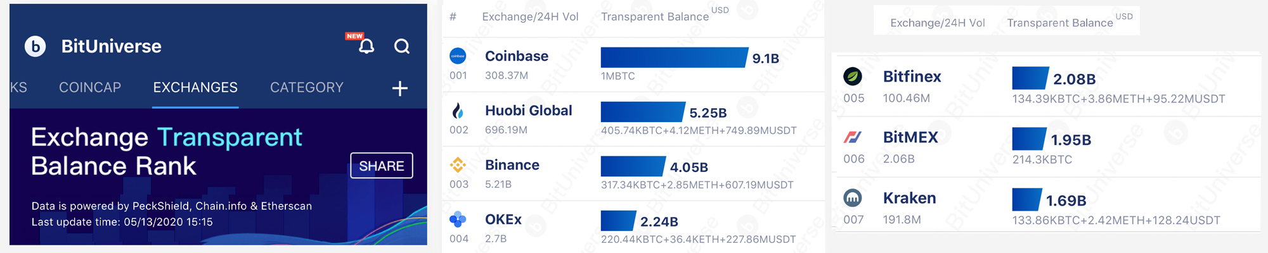
Task: Click Binance 4.05B balance bar
Action: (x=633, y=166)
